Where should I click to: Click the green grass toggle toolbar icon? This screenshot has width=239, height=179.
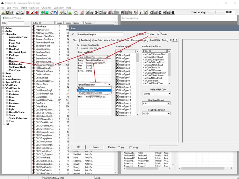point(70,13)
